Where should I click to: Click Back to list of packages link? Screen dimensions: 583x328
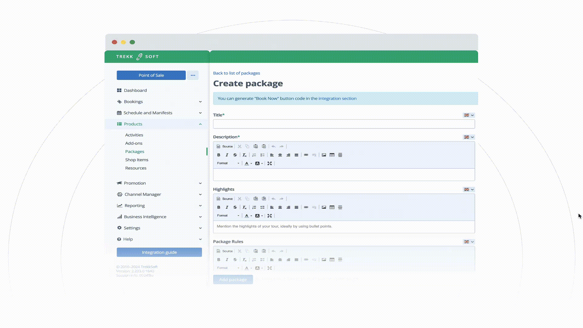[x=236, y=73]
